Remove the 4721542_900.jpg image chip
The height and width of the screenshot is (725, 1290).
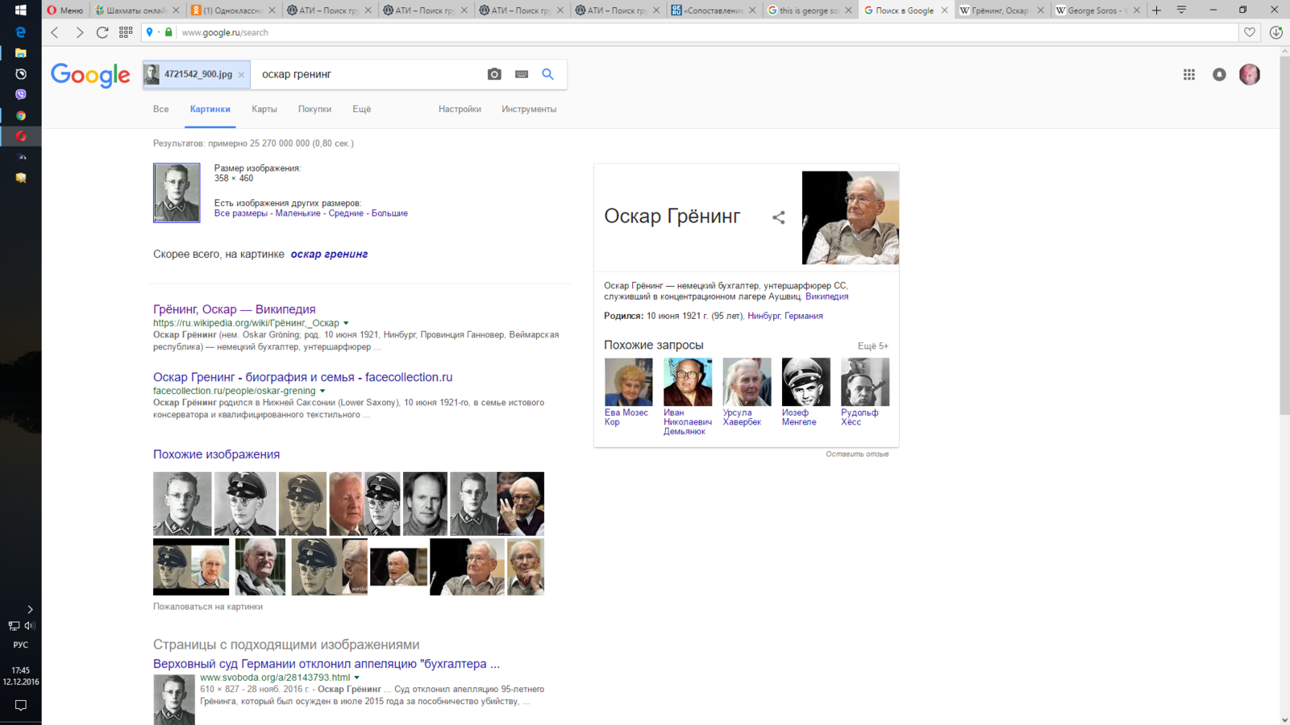coord(241,75)
